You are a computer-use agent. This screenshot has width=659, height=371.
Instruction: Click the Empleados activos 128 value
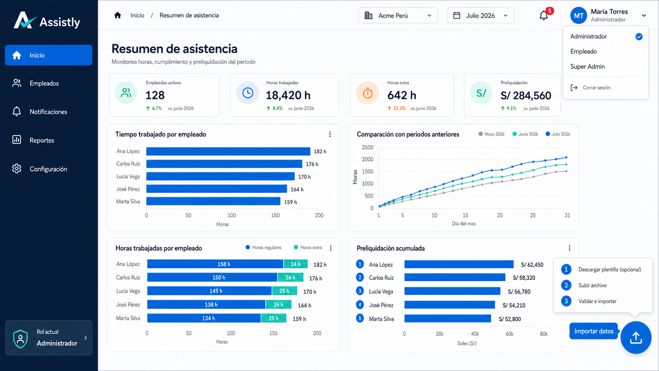155,95
